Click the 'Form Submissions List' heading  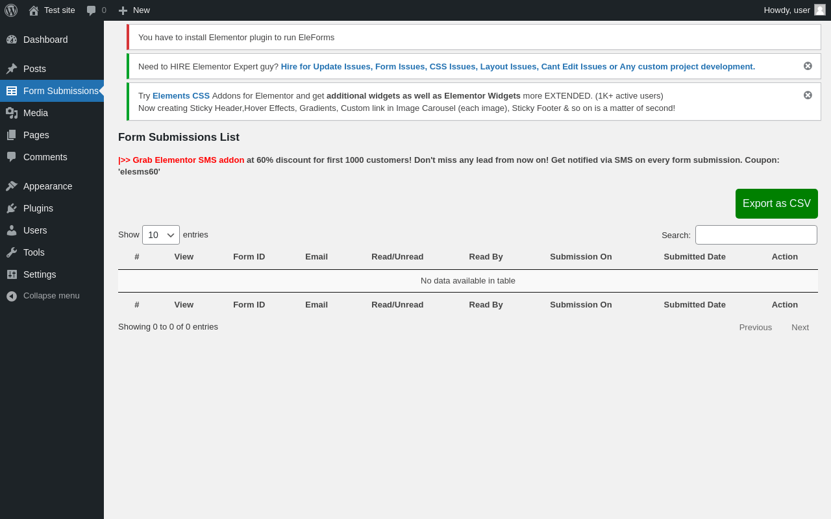point(179,138)
